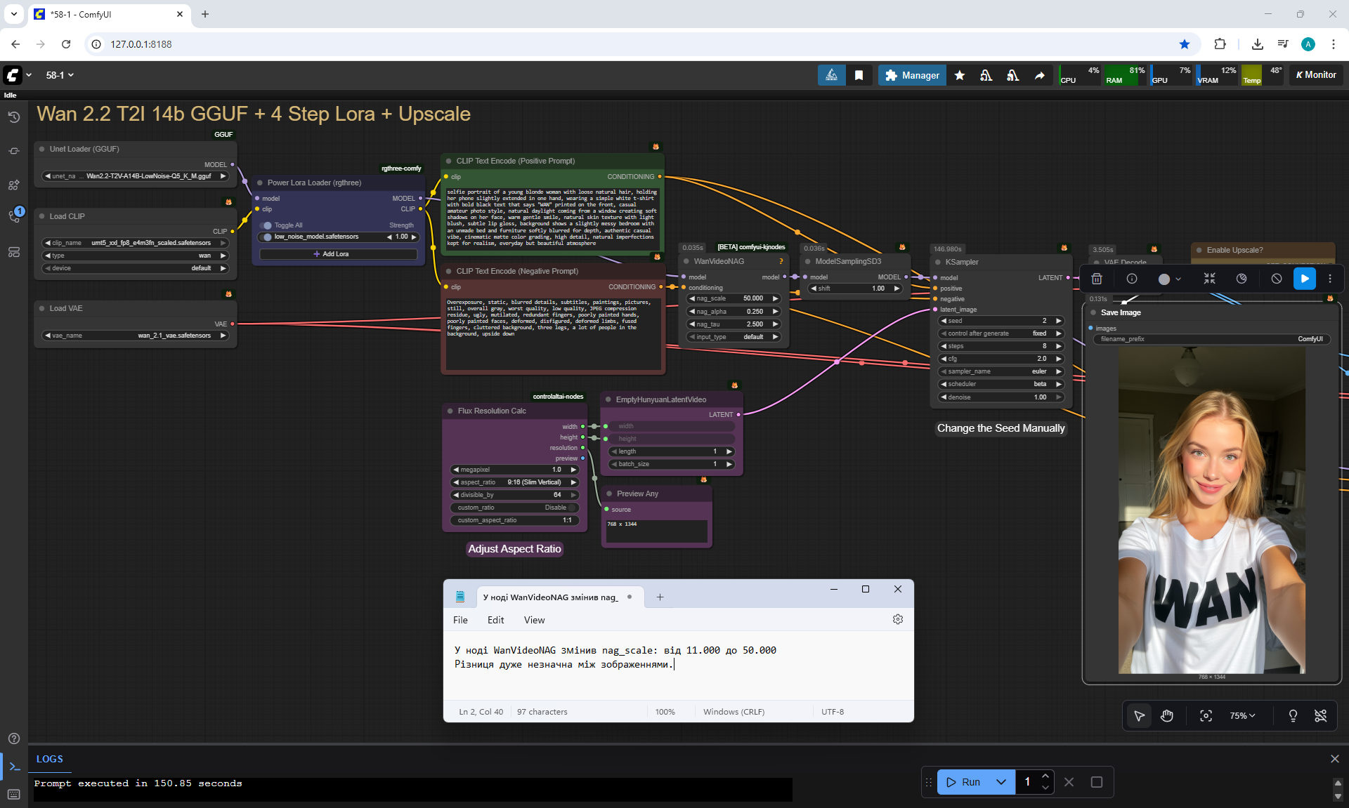1349x808 pixels.
Task: Select the hand pan tool
Action: point(1167,715)
